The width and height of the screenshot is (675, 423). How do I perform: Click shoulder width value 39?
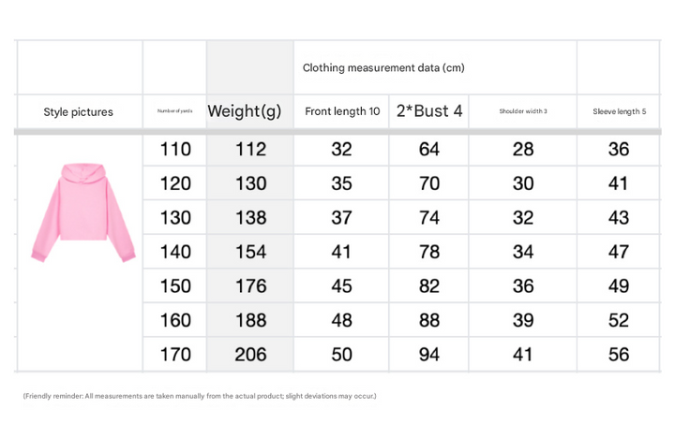523,320
